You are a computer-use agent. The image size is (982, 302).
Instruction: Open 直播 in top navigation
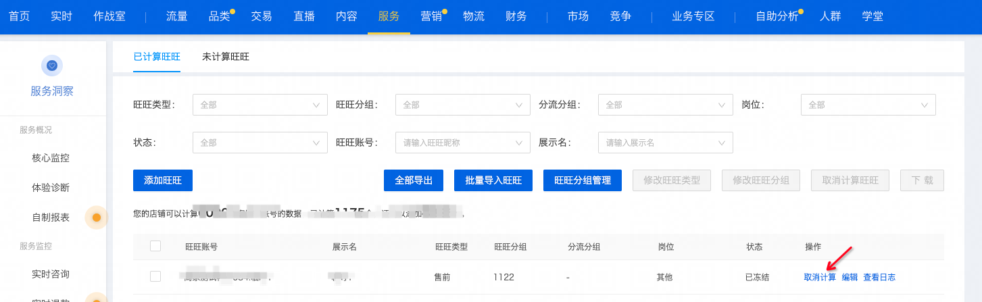(x=304, y=16)
